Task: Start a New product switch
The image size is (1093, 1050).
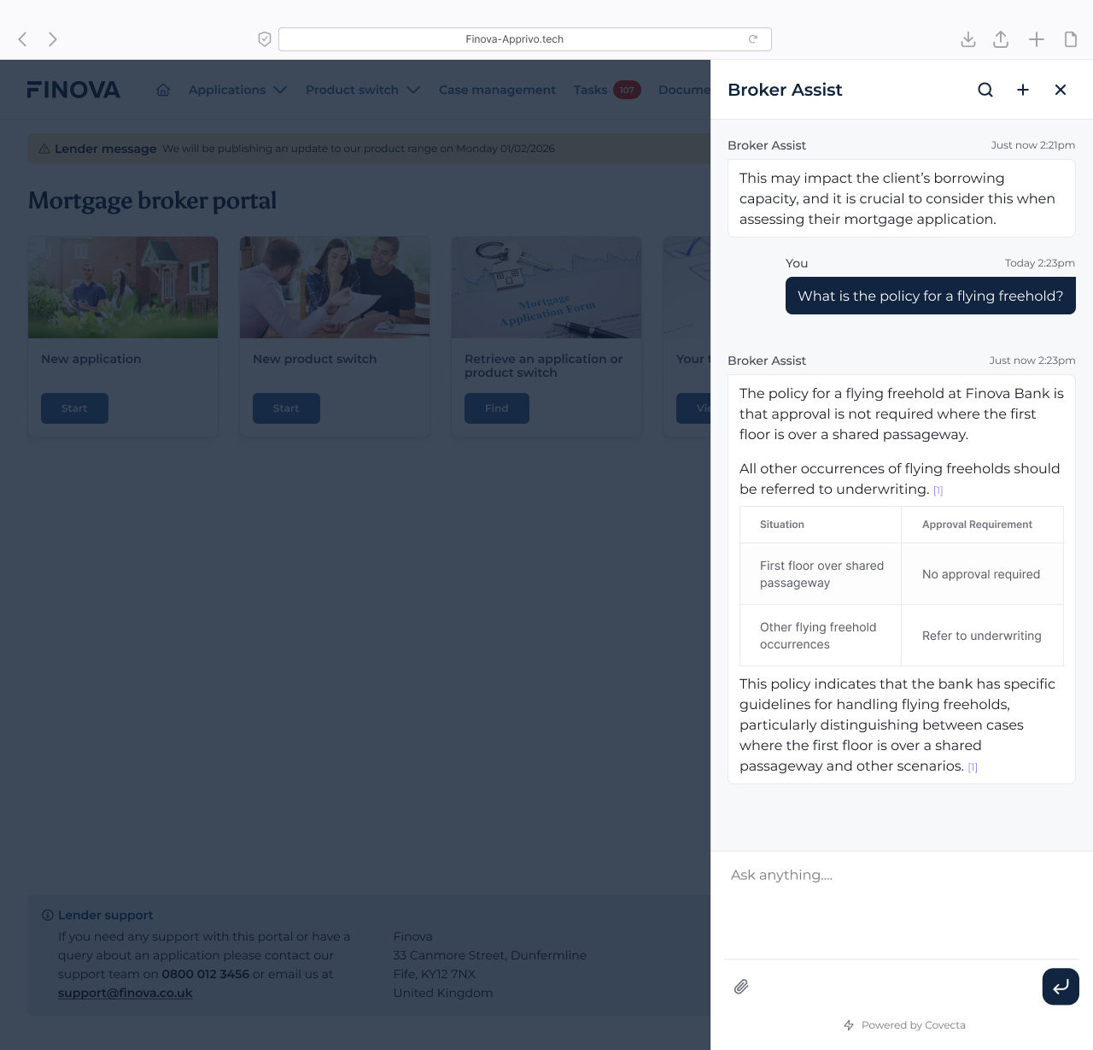Action: point(286,408)
